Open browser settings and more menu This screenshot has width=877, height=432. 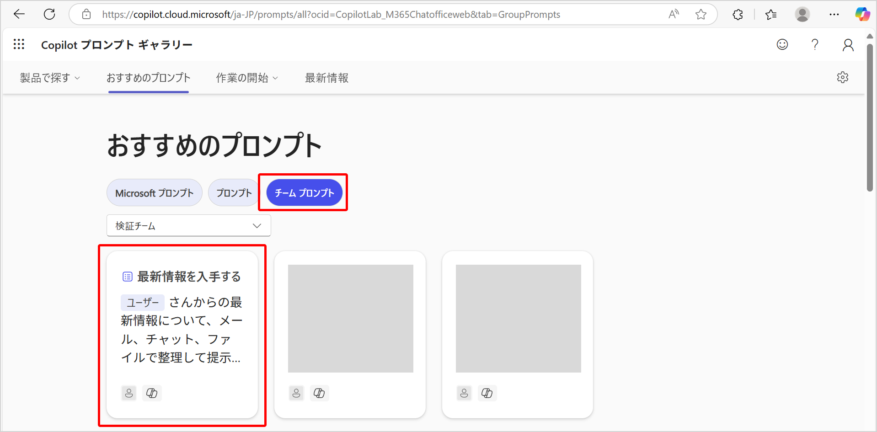(x=834, y=15)
